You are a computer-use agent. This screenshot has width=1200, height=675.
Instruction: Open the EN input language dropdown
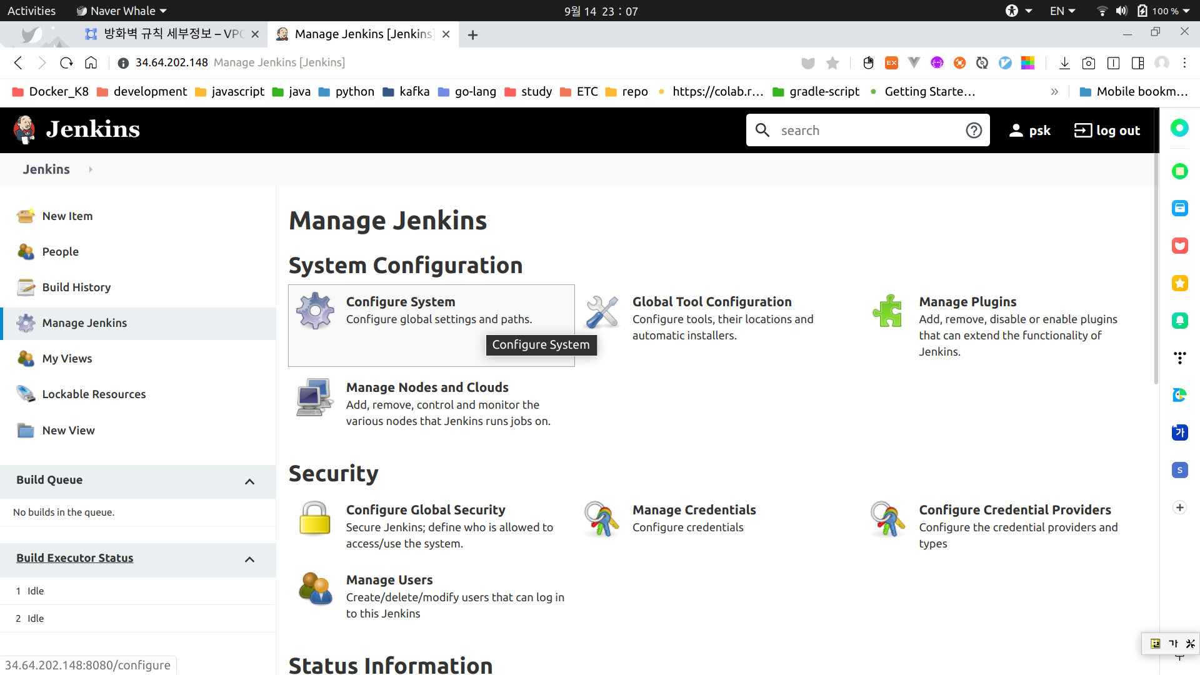point(1062,11)
